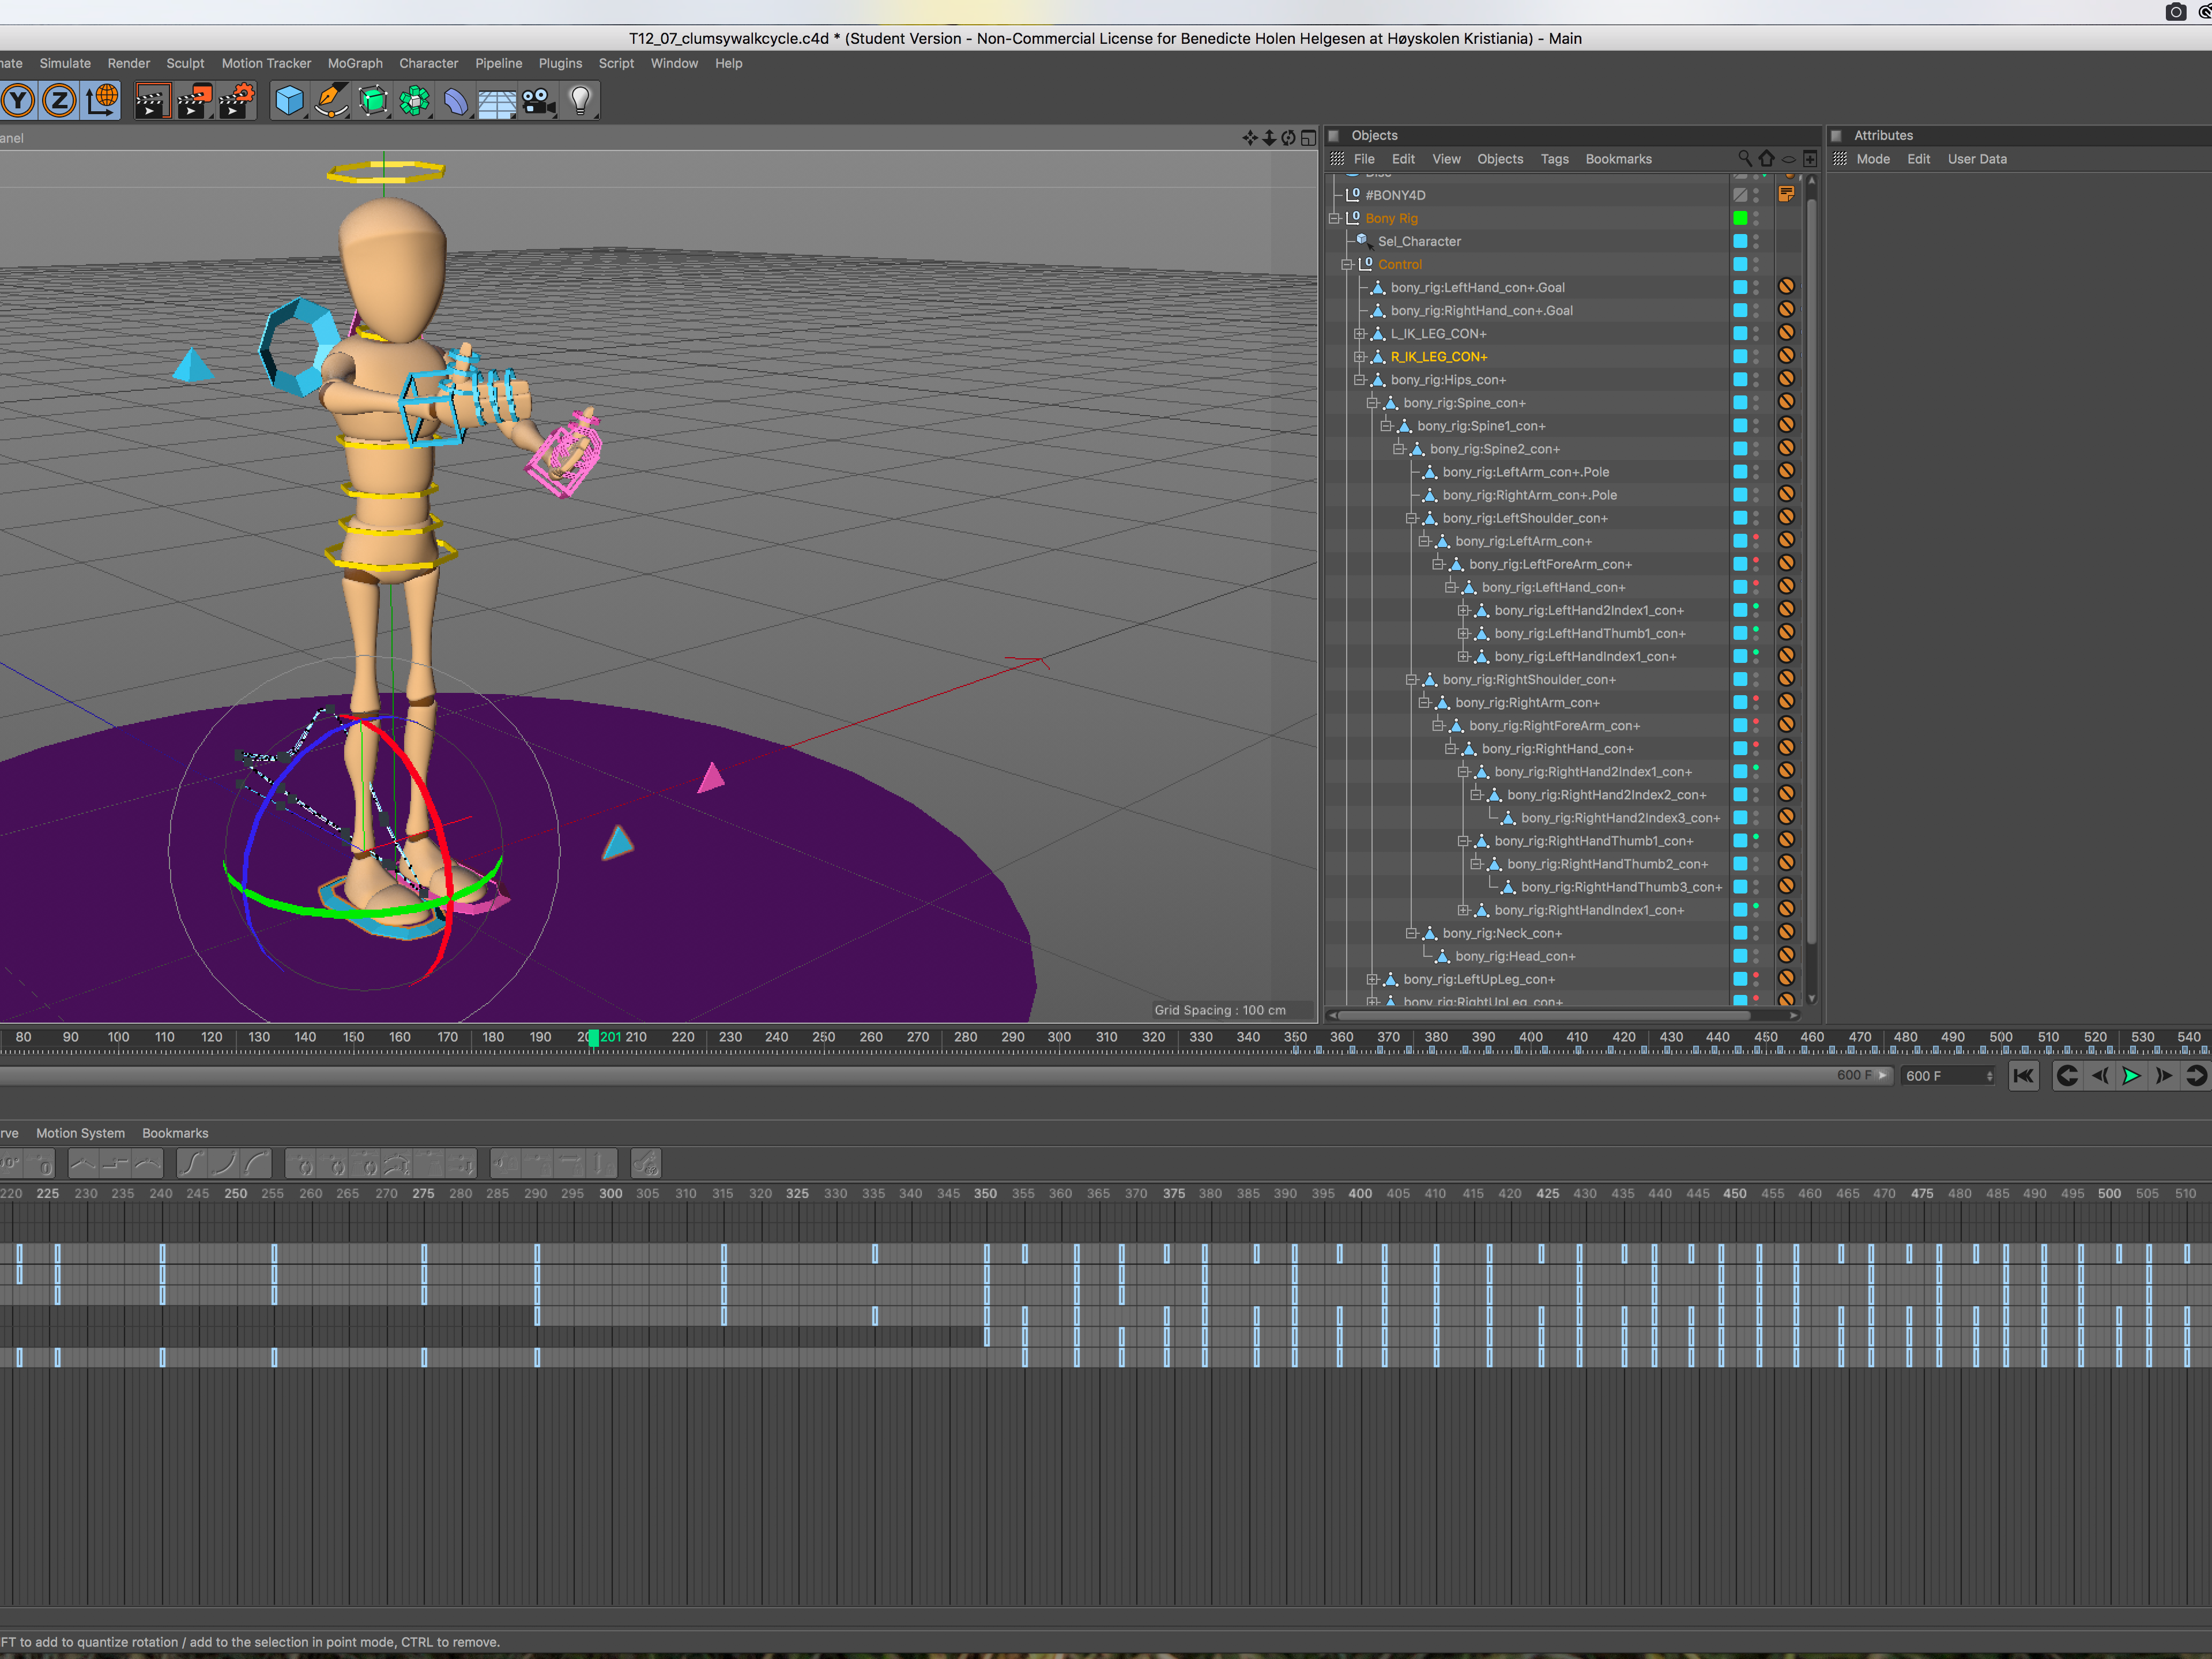Click the Cube primitive icon
This screenshot has width=2212, height=1659.
[x=289, y=101]
